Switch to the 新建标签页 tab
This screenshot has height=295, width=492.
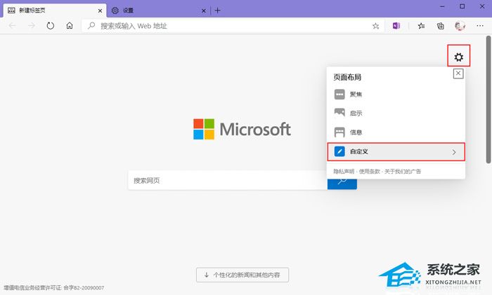tap(55, 11)
